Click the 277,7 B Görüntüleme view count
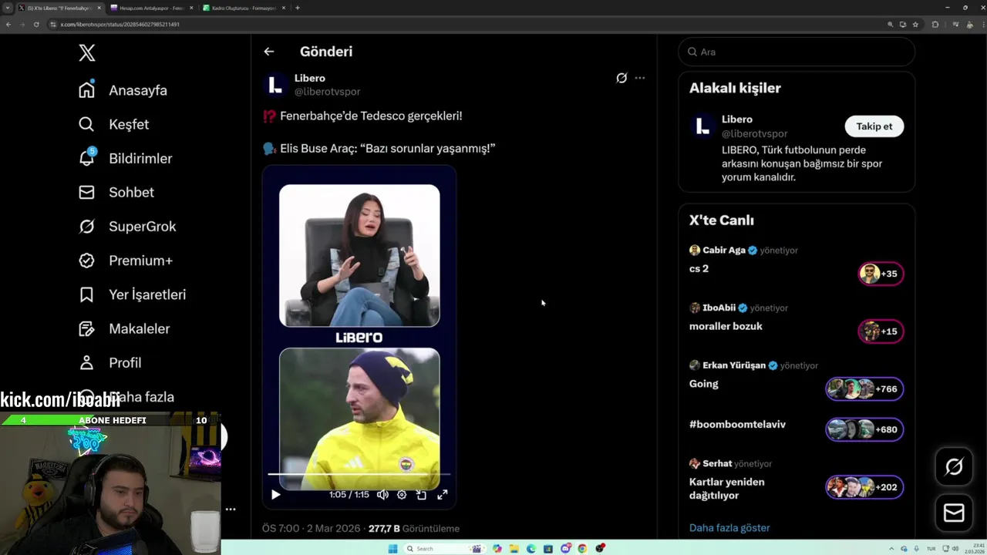 414,529
